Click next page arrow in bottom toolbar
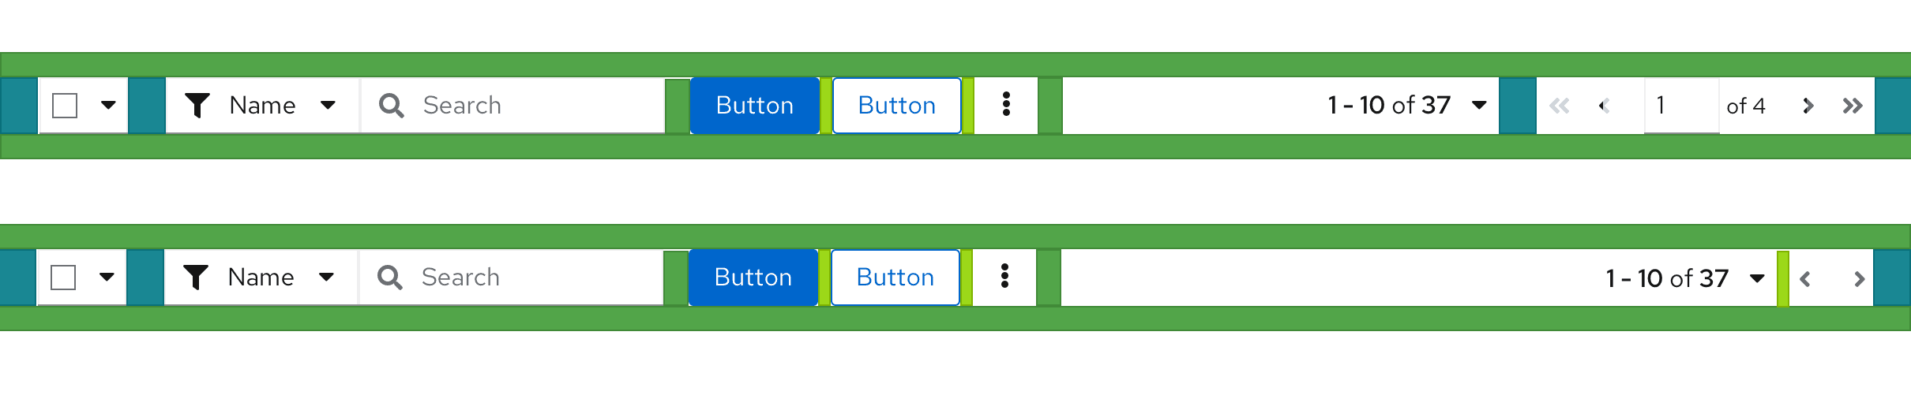 (1858, 278)
